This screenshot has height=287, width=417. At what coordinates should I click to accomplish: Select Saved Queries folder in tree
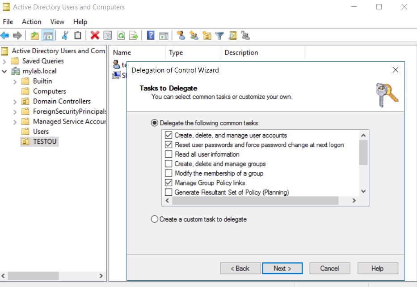tap(43, 61)
